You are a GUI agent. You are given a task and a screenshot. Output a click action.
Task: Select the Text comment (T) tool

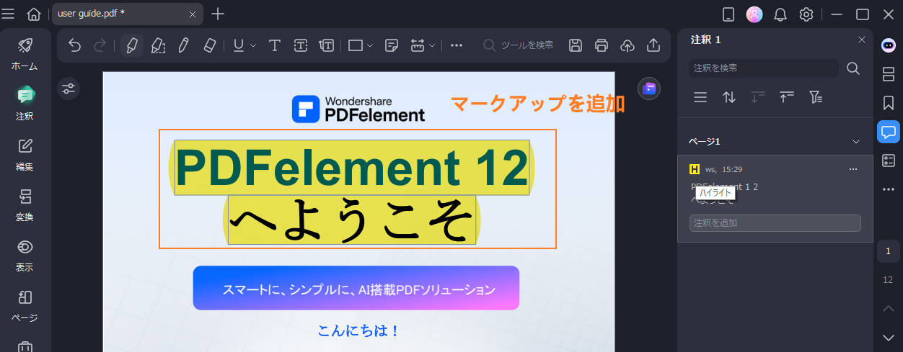[x=274, y=45]
